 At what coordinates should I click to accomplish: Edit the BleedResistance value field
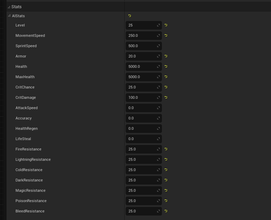tap(144, 211)
